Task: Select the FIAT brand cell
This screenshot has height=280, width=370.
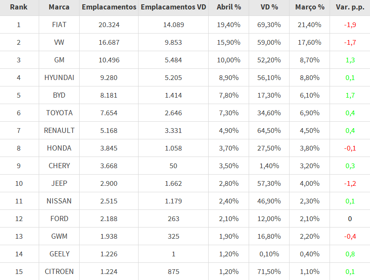Action: (x=59, y=25)
